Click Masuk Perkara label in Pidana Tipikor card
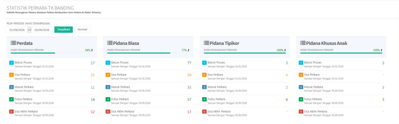This screenshot has width=399, height=124. (217, 87)
